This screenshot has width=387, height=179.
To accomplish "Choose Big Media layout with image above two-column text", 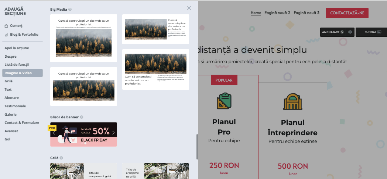I will [156, 69].
